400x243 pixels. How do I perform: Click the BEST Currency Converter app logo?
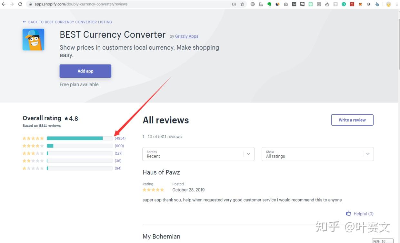tap(33, 40)
